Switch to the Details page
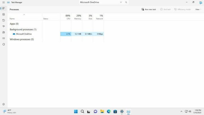Screen dimensions: 204x115 tap(3, 38)
